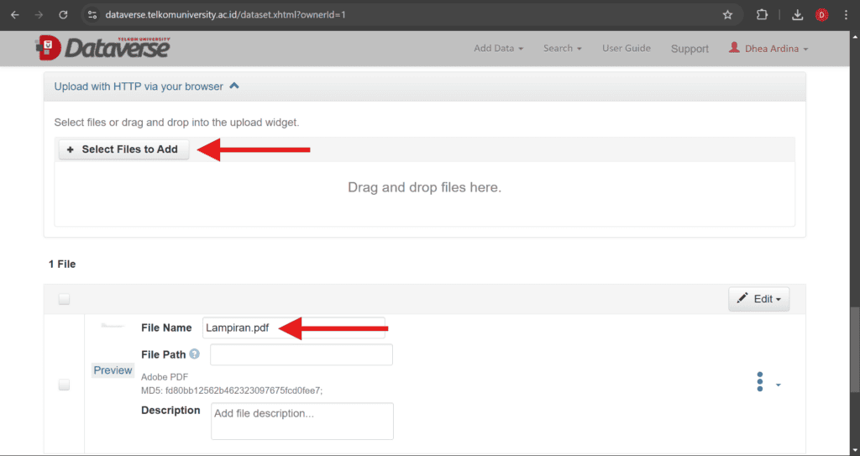860x456 pixels.
Task: Click the File Path help question icon
Action: point(194,354)
